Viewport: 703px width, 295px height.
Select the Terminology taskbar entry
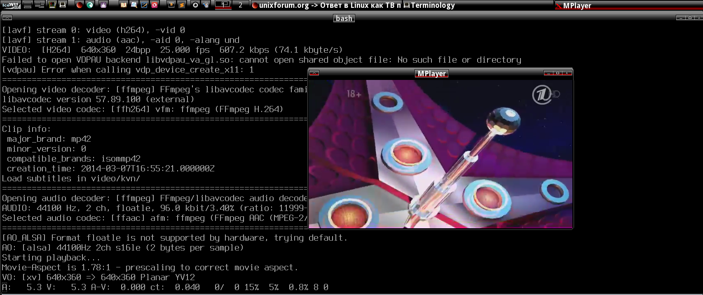(x=433, y=5)
